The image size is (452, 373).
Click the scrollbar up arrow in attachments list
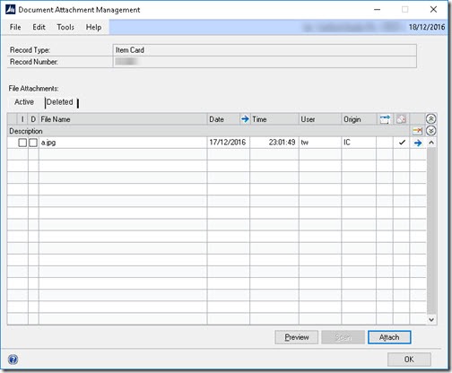click(431, 143)
